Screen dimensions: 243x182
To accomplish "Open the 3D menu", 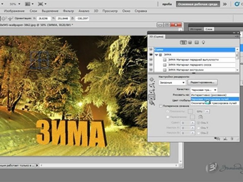I will point(96,11).
